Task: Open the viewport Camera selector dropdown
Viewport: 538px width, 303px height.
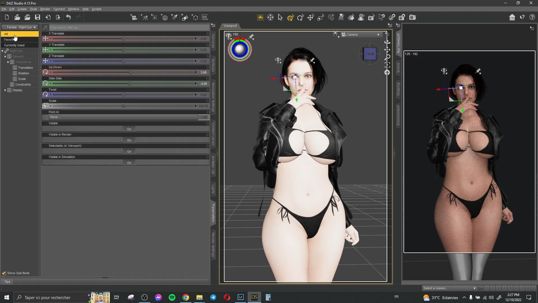Action: tap(361, 35)
